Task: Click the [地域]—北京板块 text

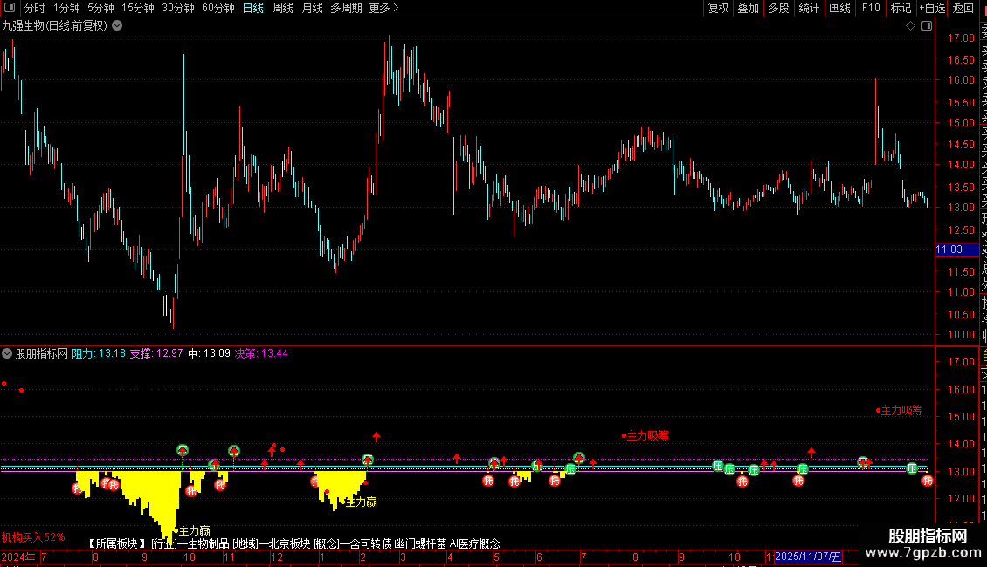Action: [272, 543]
